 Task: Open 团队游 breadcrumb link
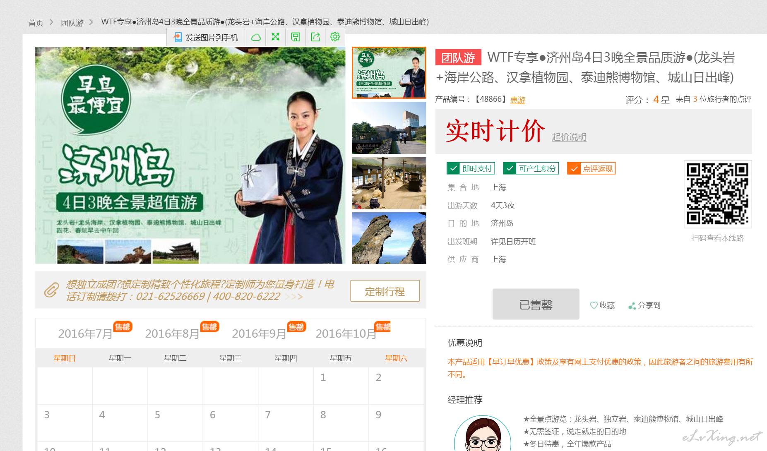(72, 23)
